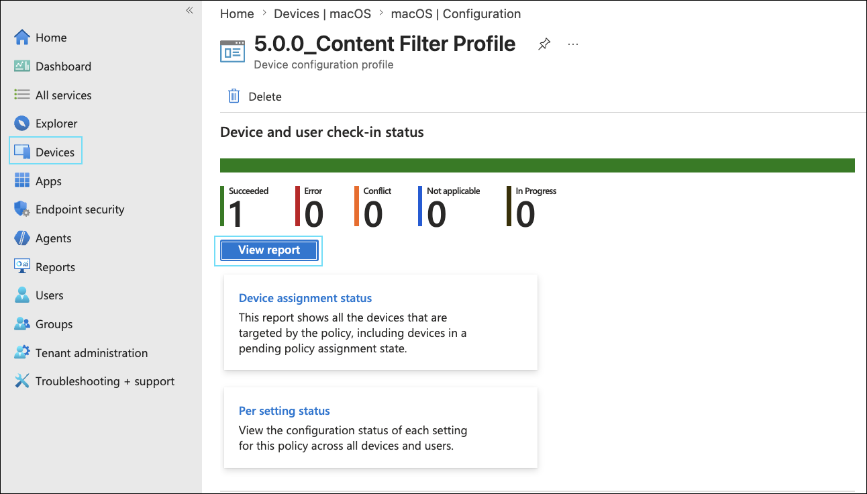The width and height of the screenshot is (867, 494).
Task: Collapse the sidebar with double chevron
Action: (x=189, y=10)
